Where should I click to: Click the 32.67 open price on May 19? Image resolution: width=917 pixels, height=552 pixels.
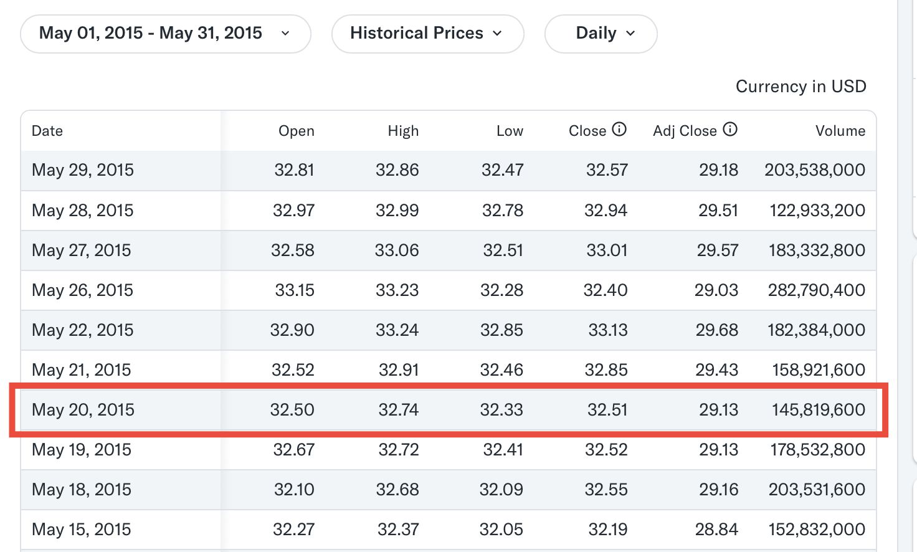coord(293,450)
